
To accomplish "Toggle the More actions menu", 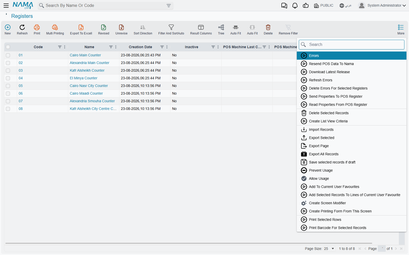I will click(x=401, y=30).
